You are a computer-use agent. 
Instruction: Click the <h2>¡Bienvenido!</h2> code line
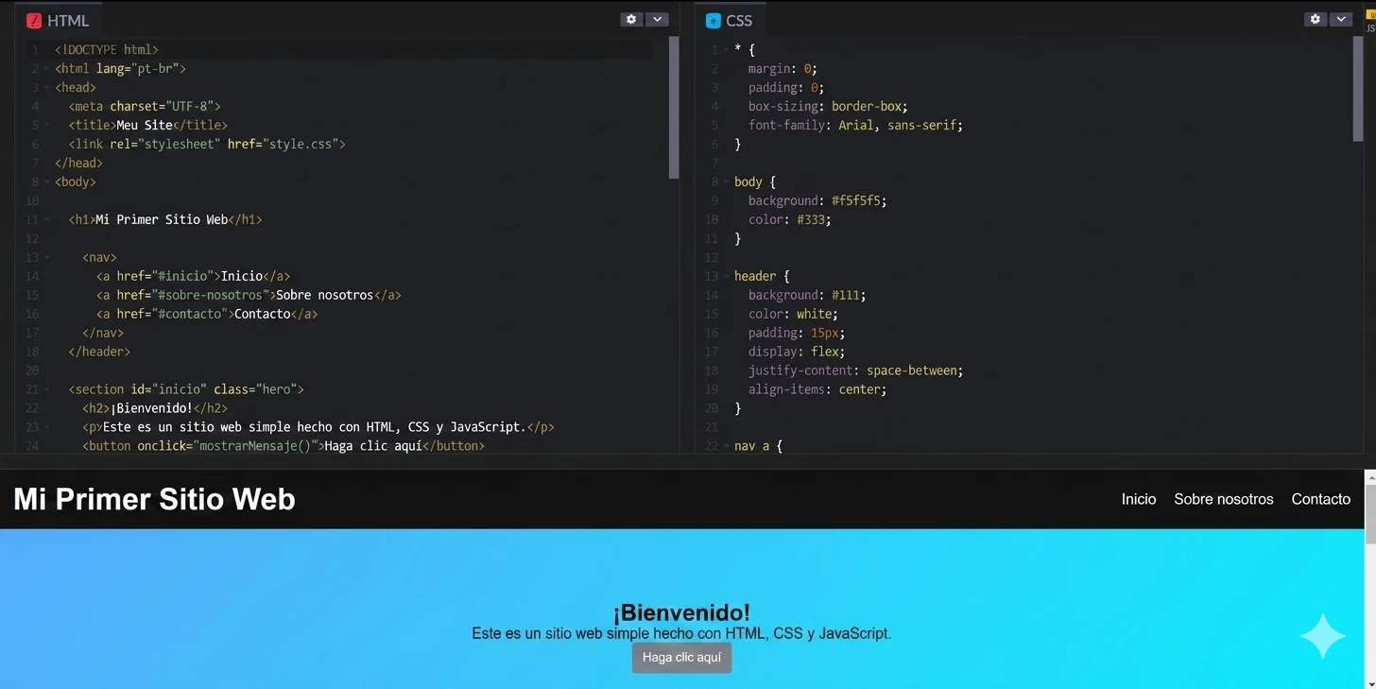click(x=155, y=408)
